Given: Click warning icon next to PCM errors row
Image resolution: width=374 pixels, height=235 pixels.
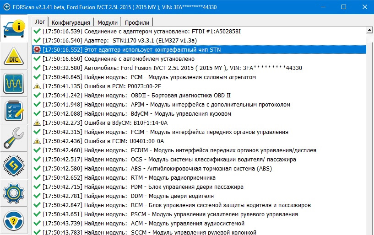Looking at the screenshot, I should [37, 86].
